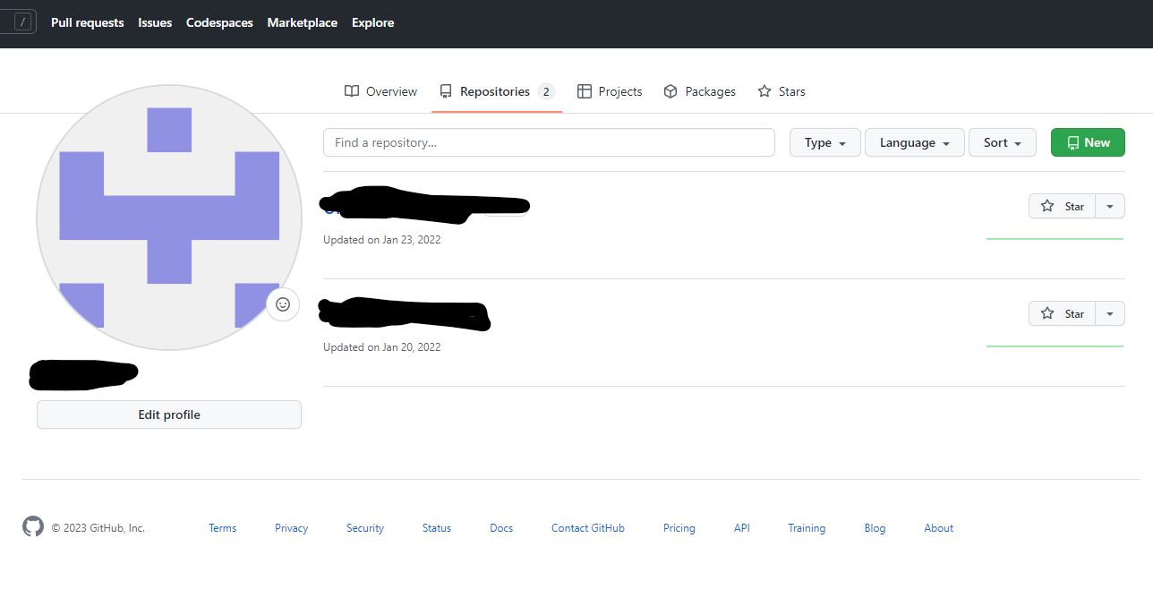Click the 'Updated on Jan 23, 2022' text
This screenshot has width=1153, height=598.
pos(382,240)
